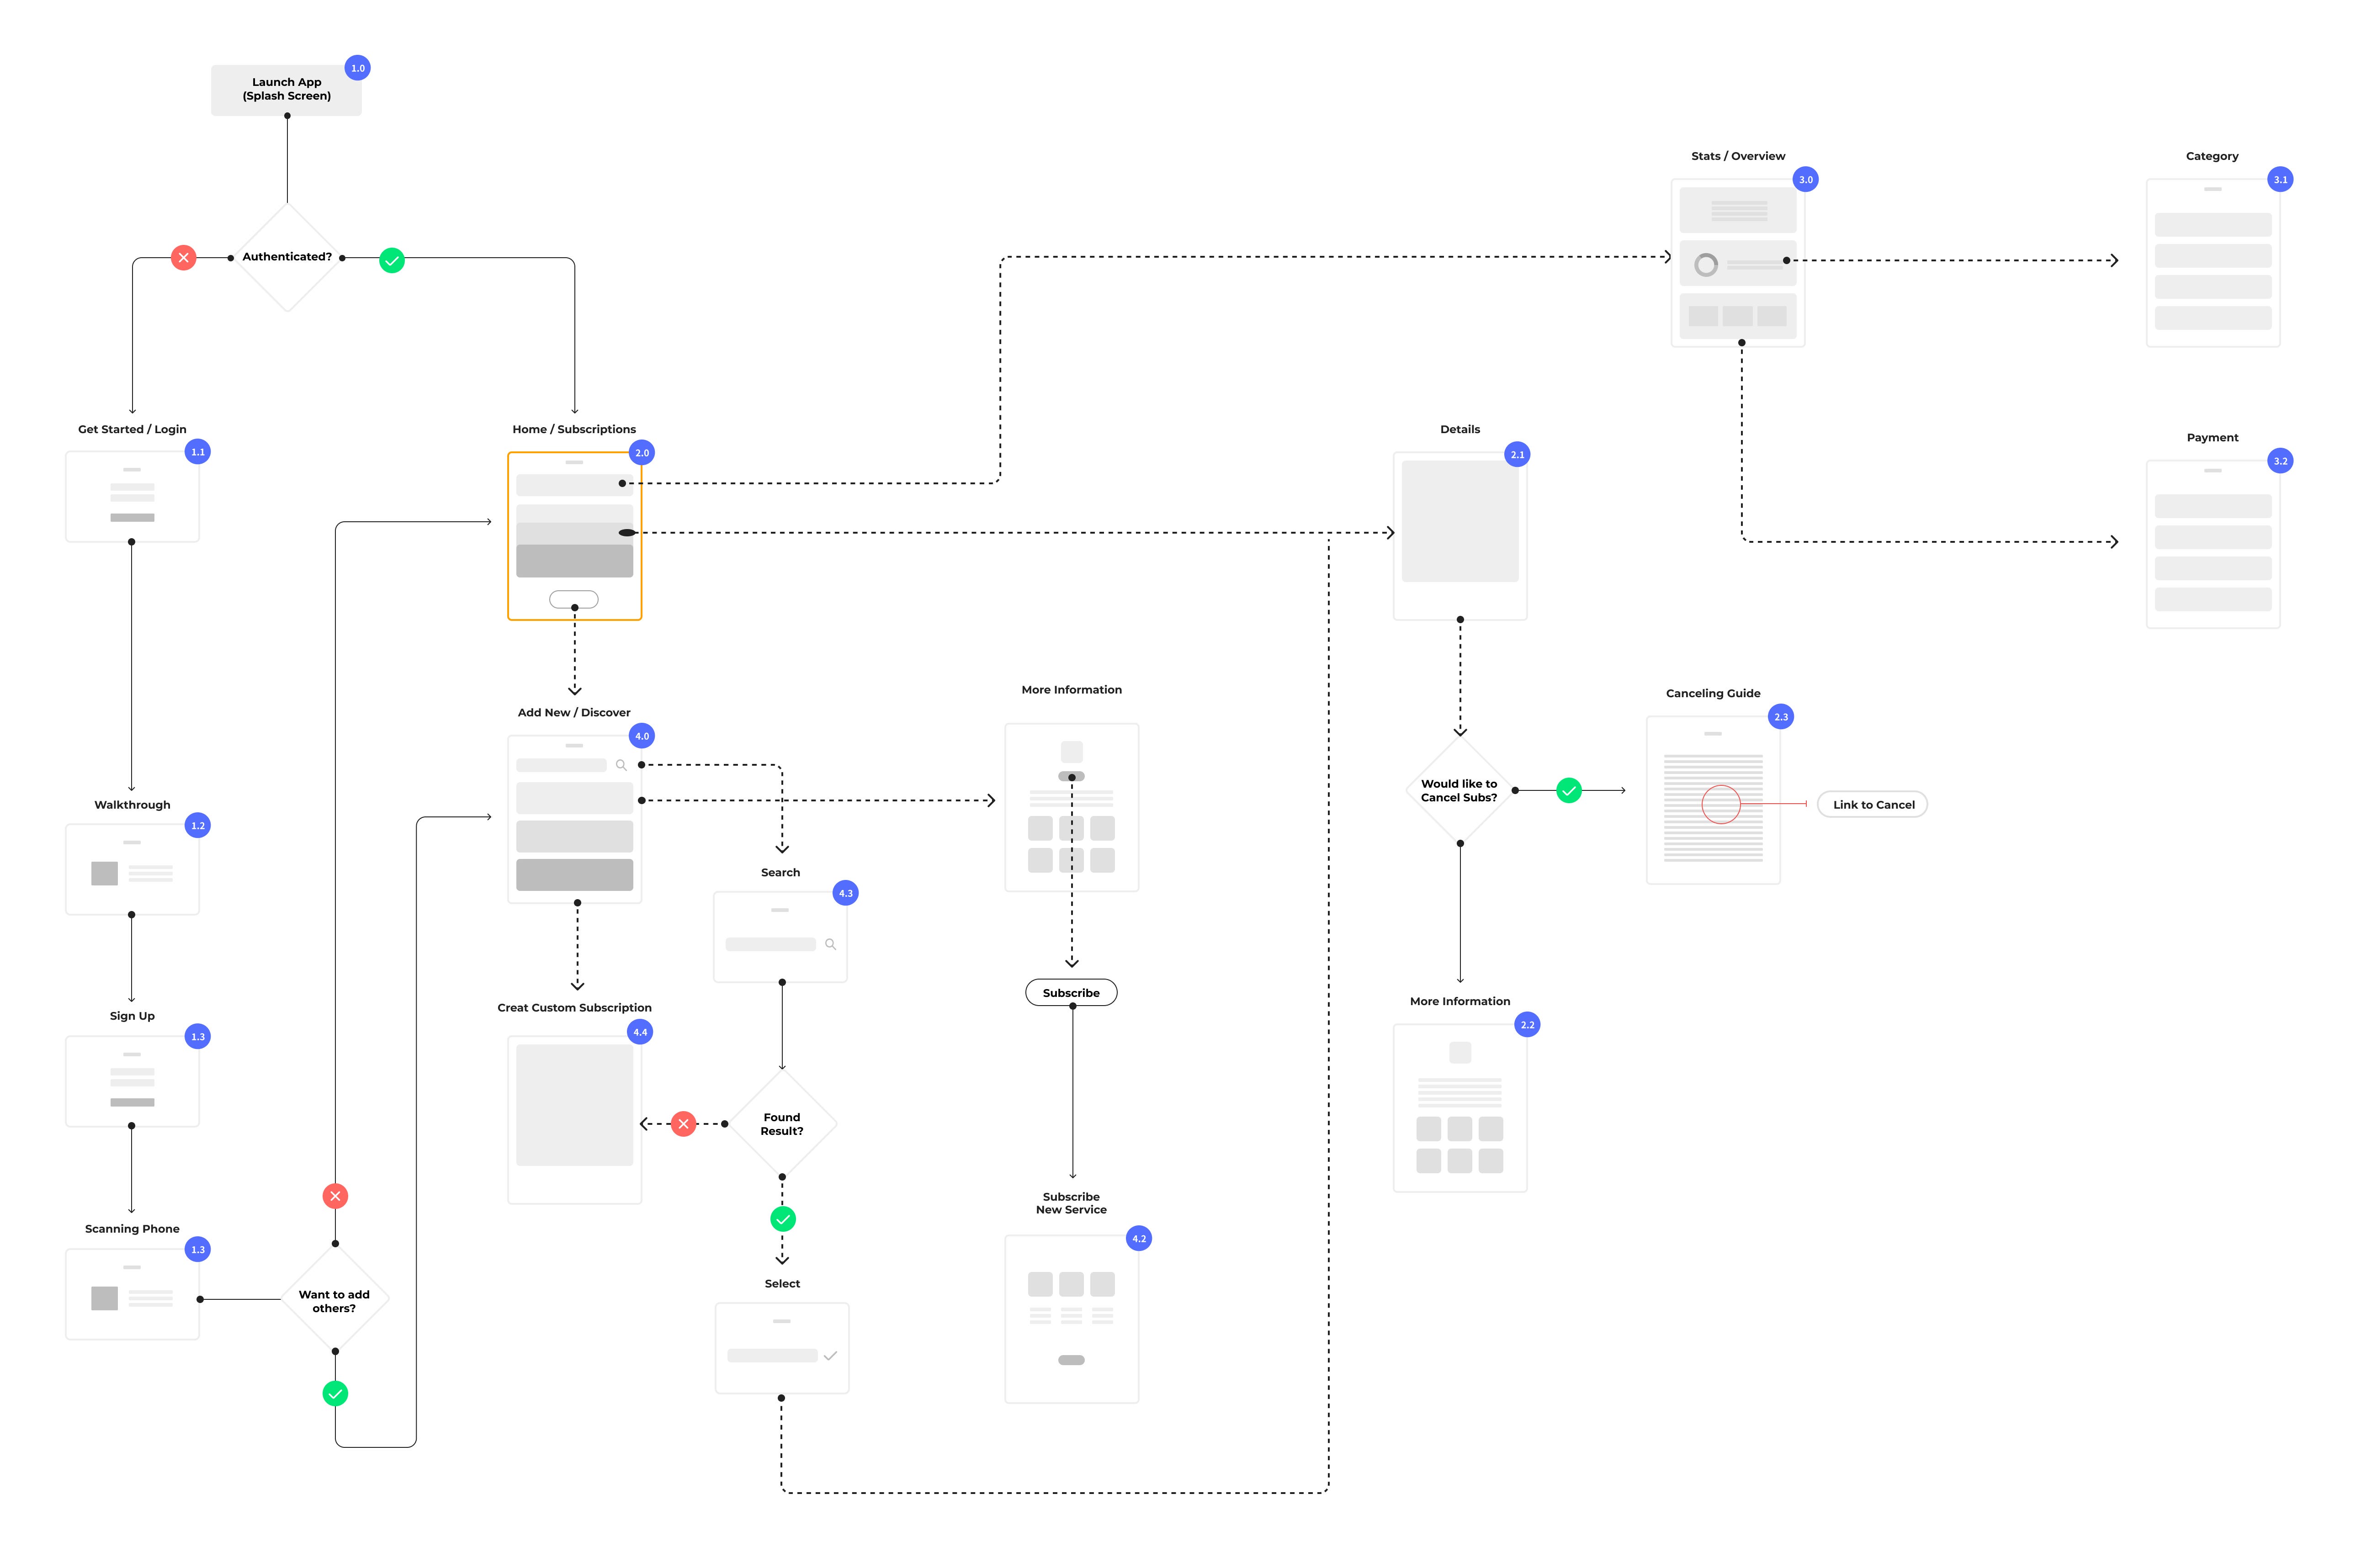This screenshot has width=2367, height=1568.
Task: Click the green check below Want to add others
Action: click(x=335, y=1393)
